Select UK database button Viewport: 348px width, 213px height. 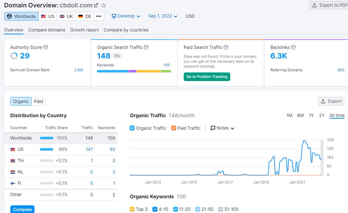[x=66, y=16]
